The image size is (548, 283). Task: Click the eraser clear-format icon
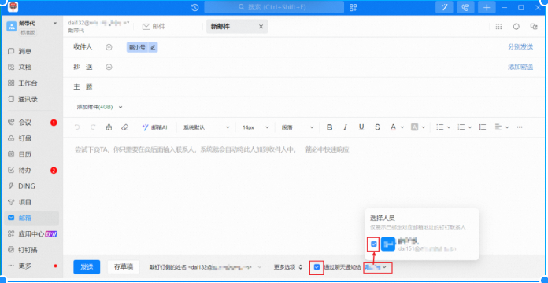pos(124,127)
